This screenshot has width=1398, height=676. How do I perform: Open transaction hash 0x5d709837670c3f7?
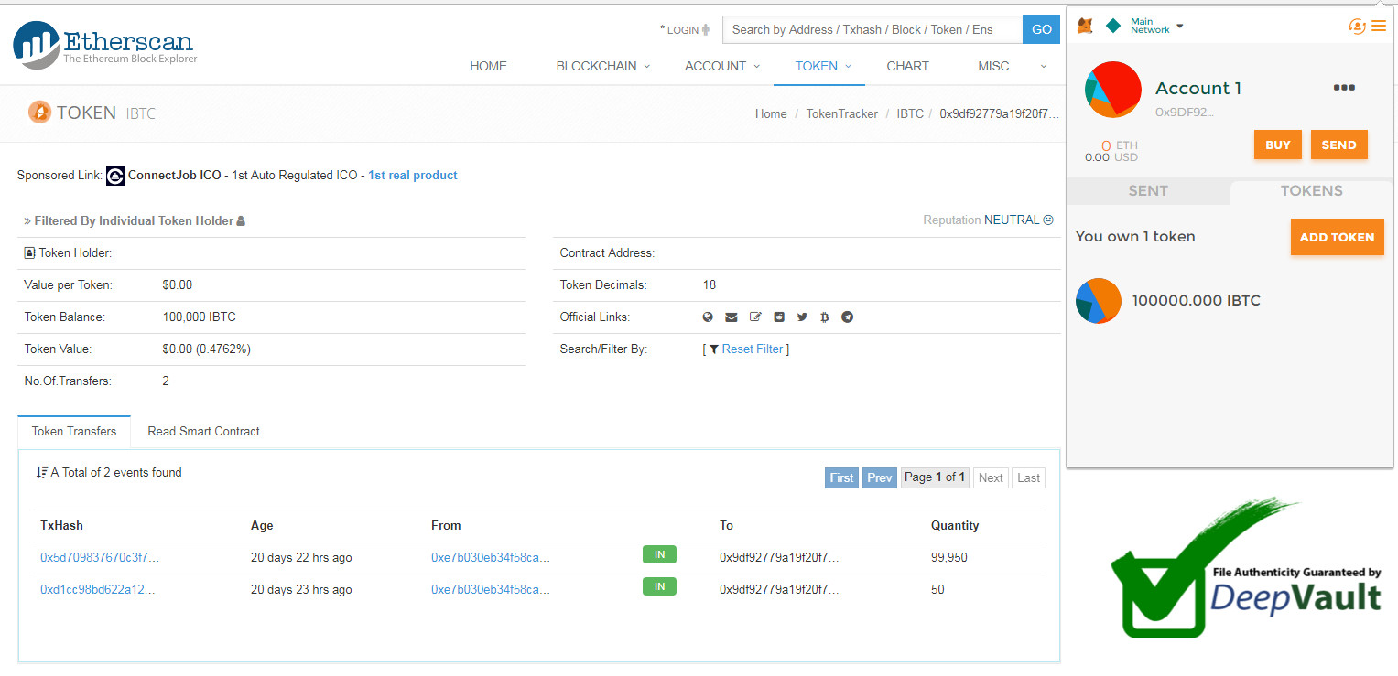coord(100,558)
